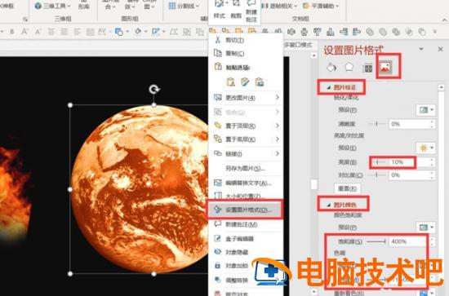Open the Effects pentagon tab
The height and width of the screenshot is (296, 449).
tap(349, 67)
